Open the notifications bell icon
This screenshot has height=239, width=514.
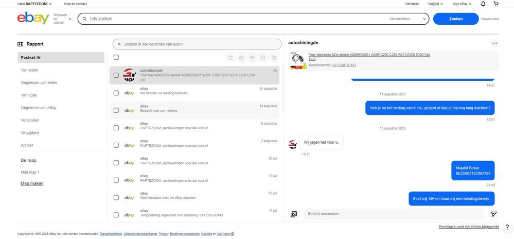point(483,4)
